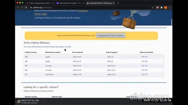Click first released date 2020-10-05
Screen dimensions: 188x105
tap(77, 57)
